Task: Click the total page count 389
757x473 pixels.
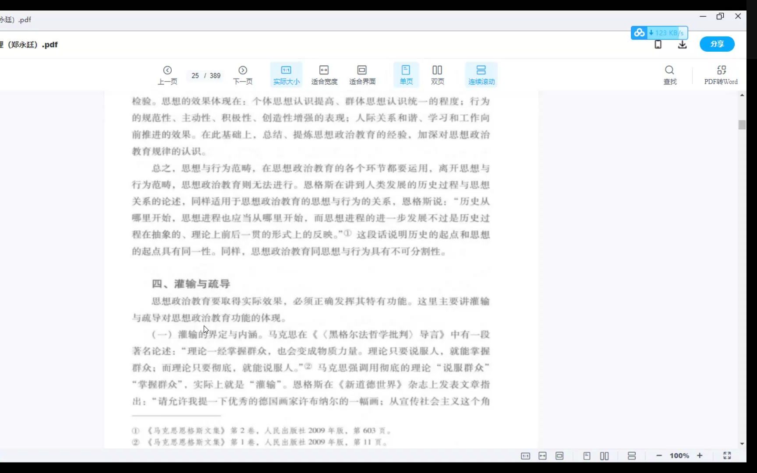Action: (x=215, y=75)
